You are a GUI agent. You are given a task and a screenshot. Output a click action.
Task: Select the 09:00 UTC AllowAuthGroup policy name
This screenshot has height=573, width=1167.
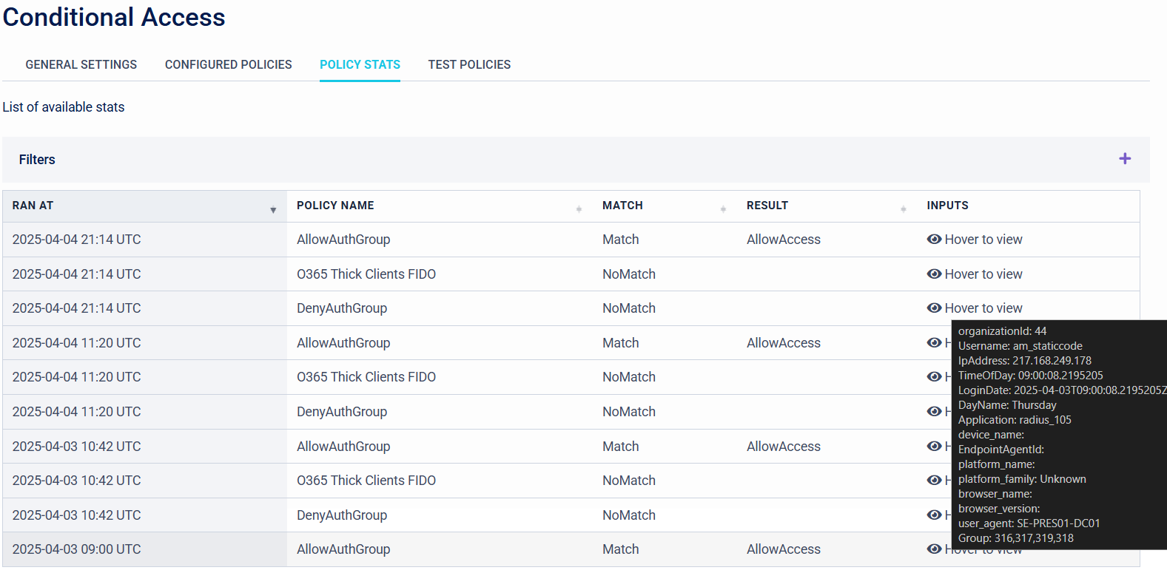[x=343, y=549]
